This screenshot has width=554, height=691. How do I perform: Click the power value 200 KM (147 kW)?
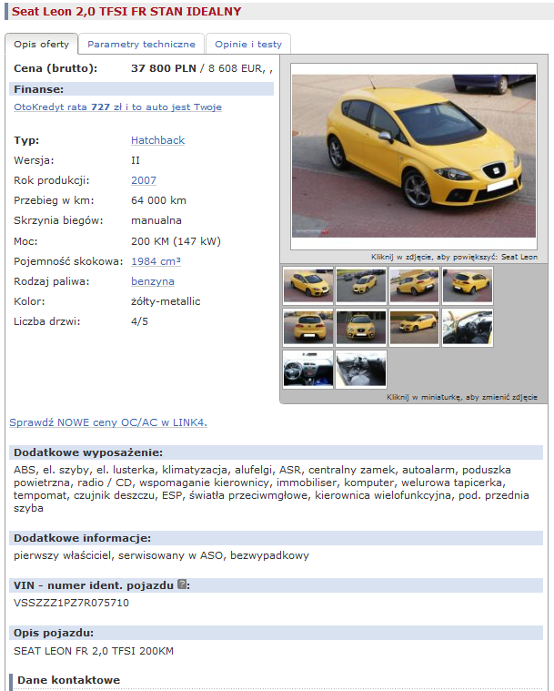[x=176, y=241]
